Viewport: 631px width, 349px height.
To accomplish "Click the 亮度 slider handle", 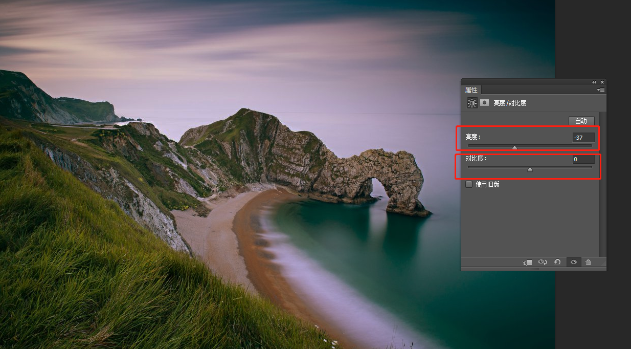I will click(x=514, y=147).
